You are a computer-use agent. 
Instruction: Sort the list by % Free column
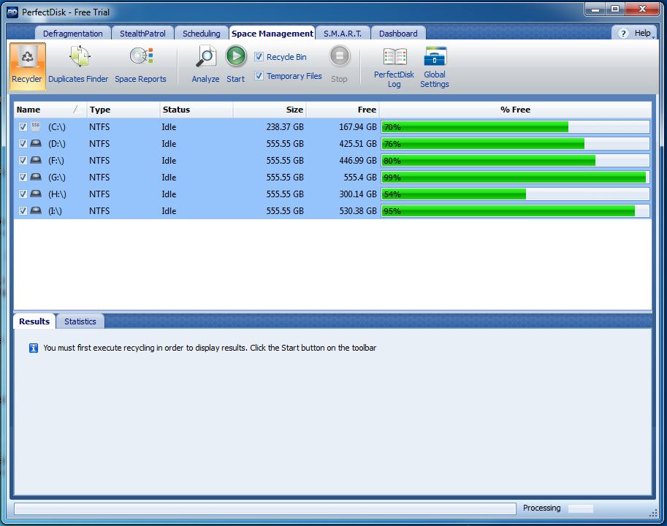point(515,110)
